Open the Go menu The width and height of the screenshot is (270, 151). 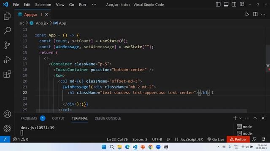pos(72,5)
